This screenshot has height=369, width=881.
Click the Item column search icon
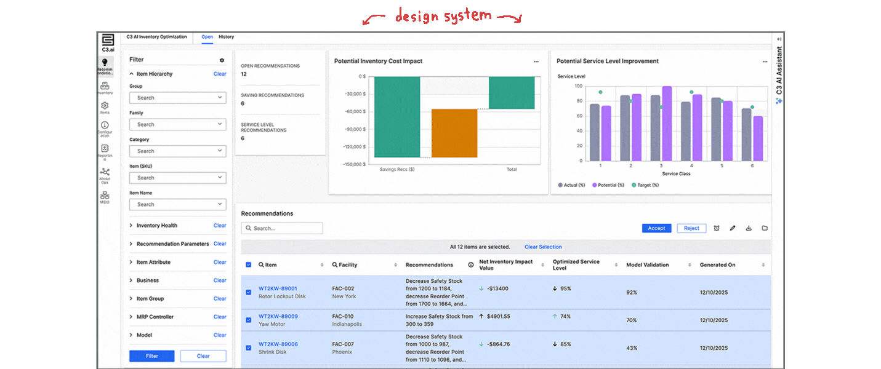click(261, 265)
